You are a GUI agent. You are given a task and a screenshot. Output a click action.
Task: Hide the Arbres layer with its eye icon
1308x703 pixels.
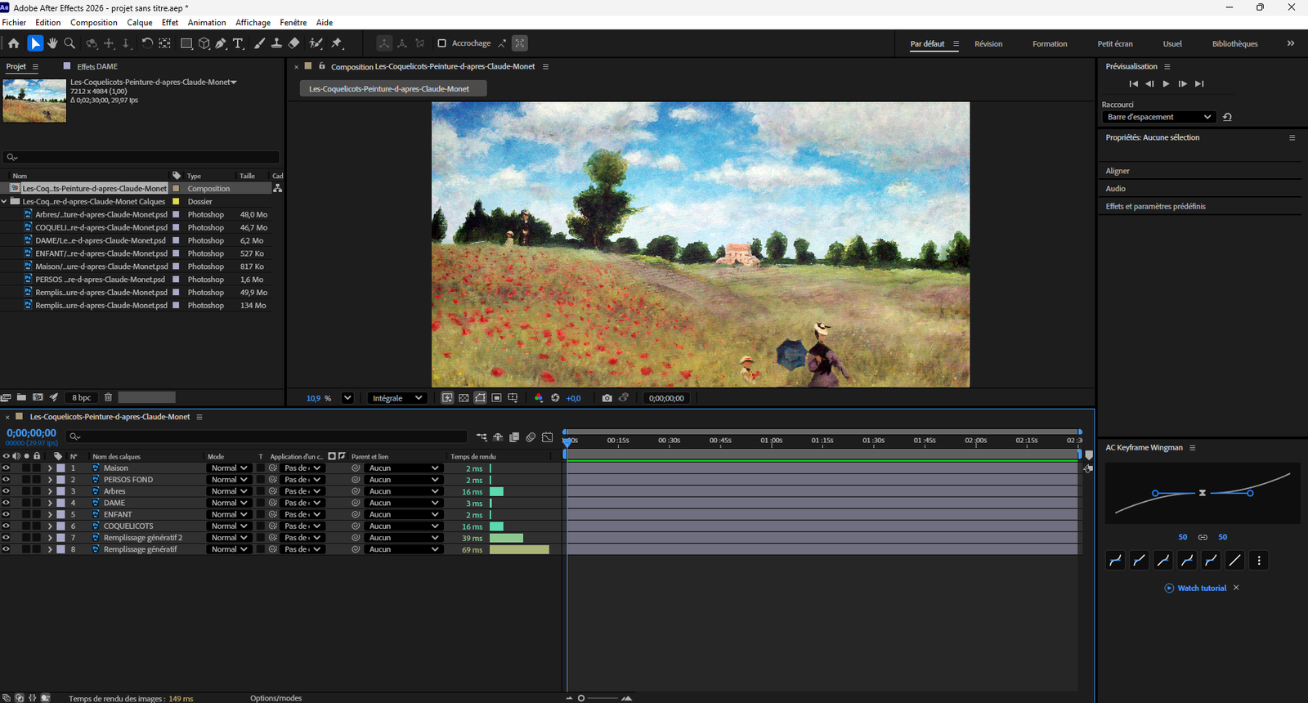point(6,491)
